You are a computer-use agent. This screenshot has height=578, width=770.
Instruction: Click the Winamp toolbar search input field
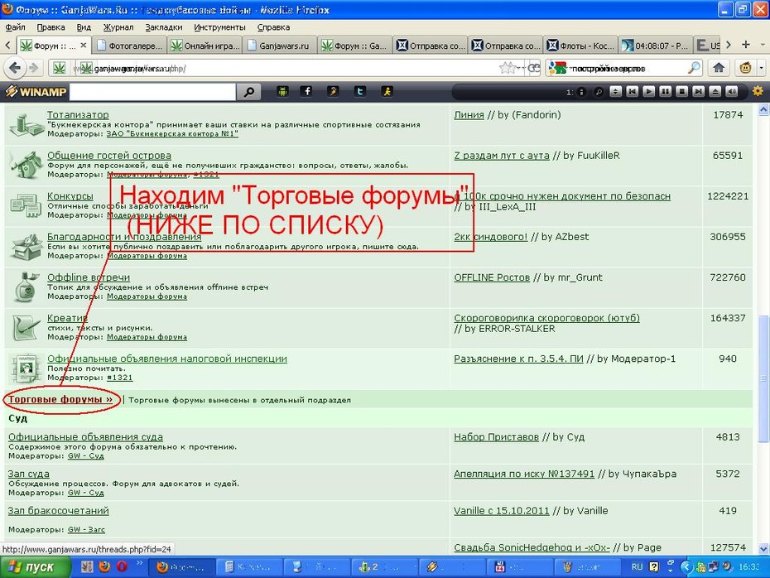coord(152,92)
